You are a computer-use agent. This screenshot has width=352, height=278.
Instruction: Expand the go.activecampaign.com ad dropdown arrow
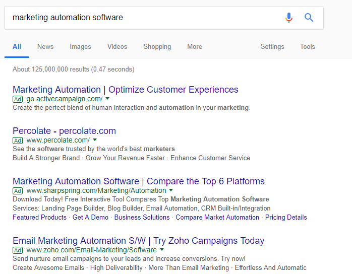[107, 98]
